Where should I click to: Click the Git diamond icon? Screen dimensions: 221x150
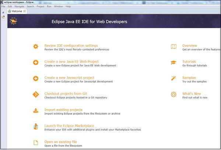pos(36,94)
